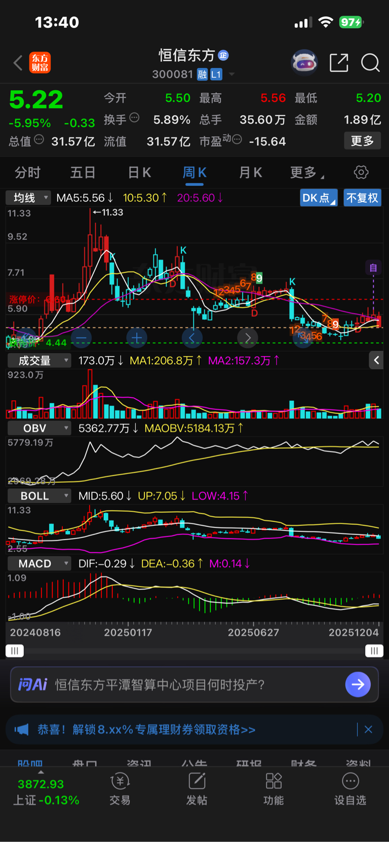389x842 pixels.
Task: Tap the 企 verified badge next to 恒信东方
Action: (223, 55)
